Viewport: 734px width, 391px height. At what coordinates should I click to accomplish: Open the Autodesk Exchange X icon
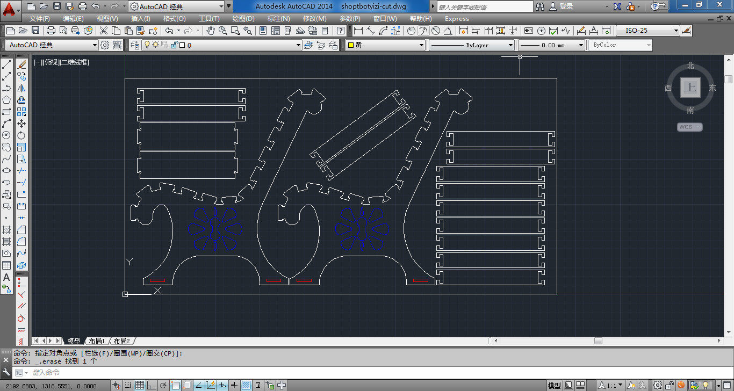(x=617, y=6)
